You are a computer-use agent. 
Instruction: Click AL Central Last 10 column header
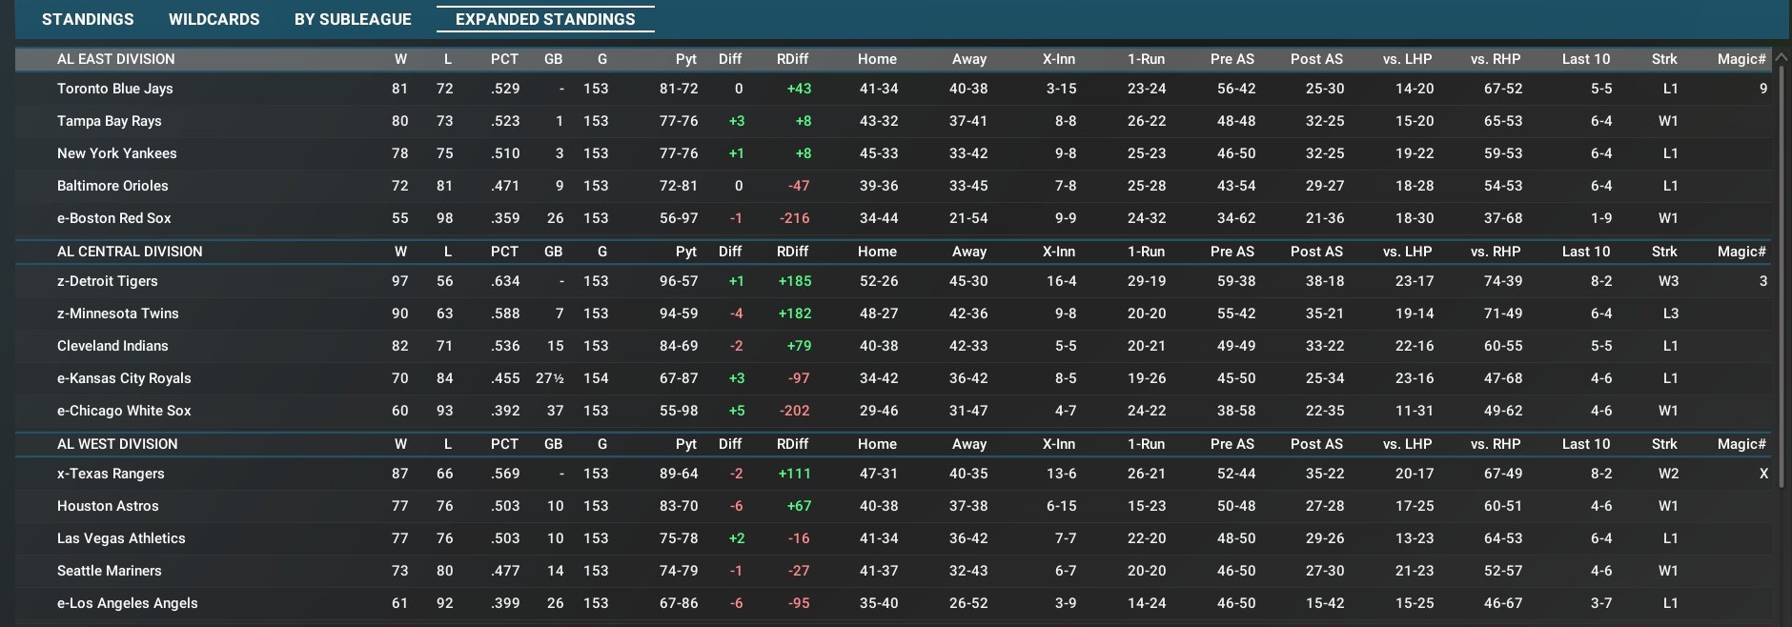pos(1585,252)
